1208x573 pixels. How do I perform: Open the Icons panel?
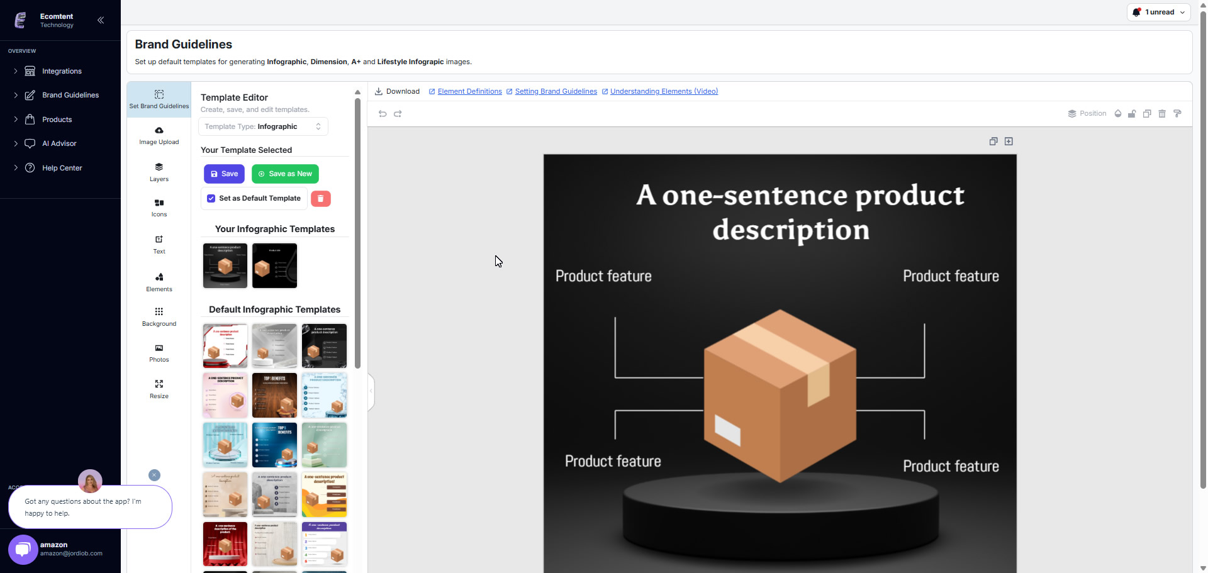159,208
